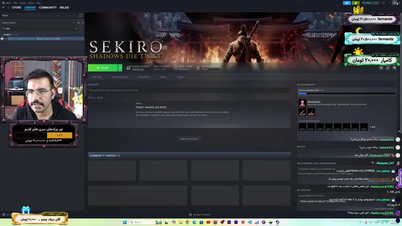Open Manage Downloads at the bottom

pos(200,215)
